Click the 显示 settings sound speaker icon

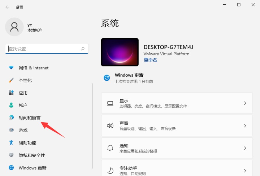pyautogui.click(x=110, y=126)
